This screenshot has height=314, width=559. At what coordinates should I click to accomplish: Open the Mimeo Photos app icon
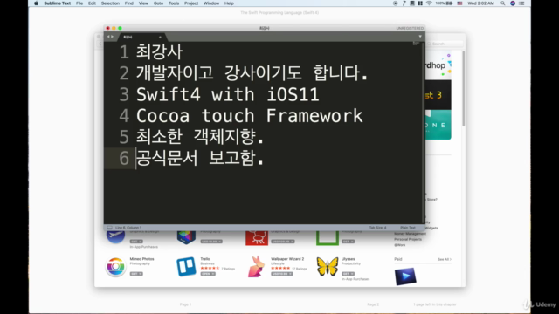point(115,267)
